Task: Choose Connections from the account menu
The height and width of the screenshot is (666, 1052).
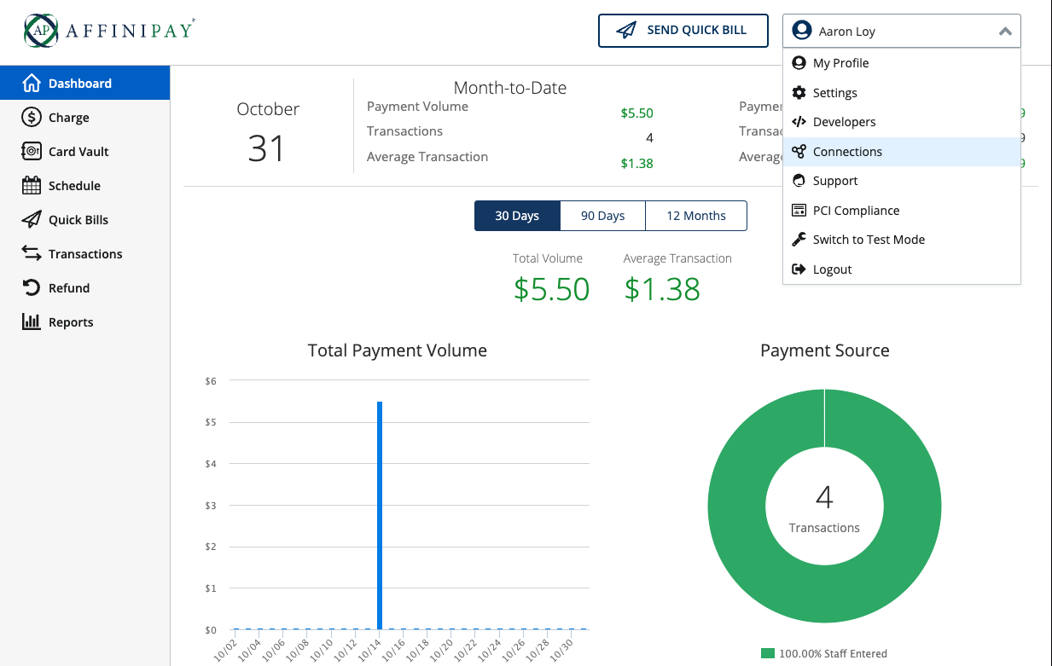Action: pos(848,151)
